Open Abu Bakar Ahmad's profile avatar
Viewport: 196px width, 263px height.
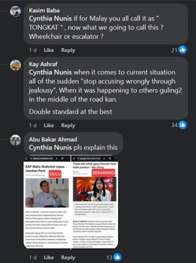[15, 140]
